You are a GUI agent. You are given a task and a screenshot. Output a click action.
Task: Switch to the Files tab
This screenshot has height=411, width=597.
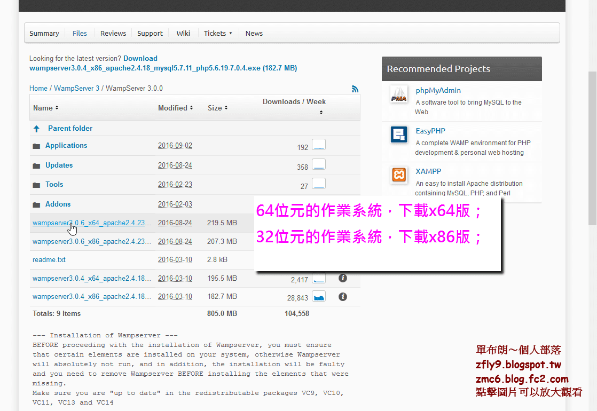coord(80,34)
